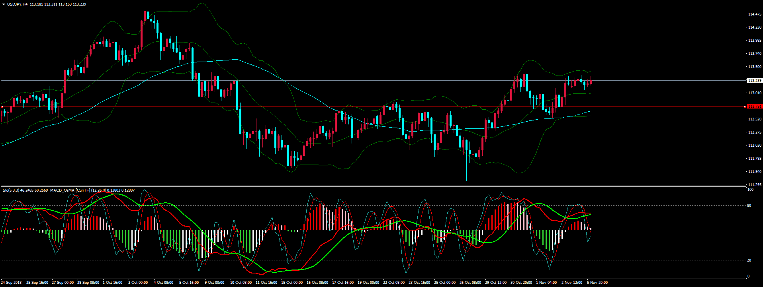The width and height of the screenshot is (763, 287).
Task: Click the OHLC value 113.181
Action: tap(35, 4)
